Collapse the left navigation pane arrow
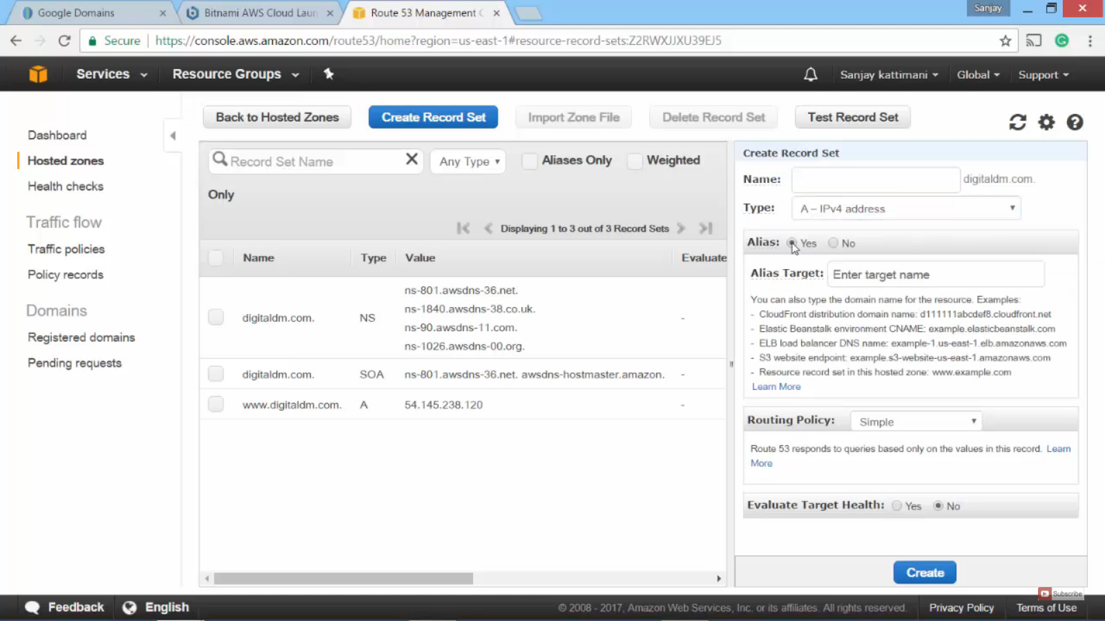1105x621 pixels. (173, 135)
